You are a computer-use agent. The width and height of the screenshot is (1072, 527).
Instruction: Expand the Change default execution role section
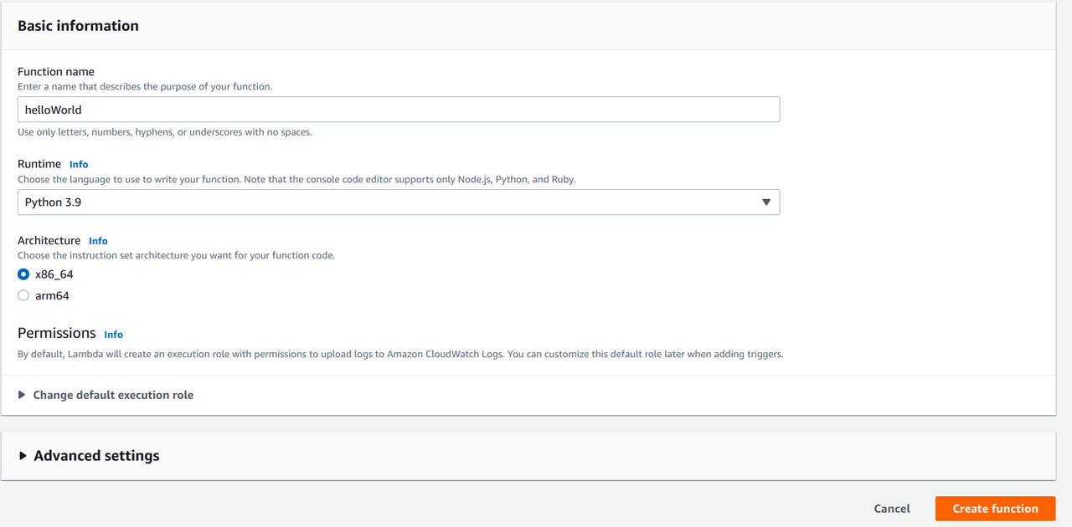[113, 395]
